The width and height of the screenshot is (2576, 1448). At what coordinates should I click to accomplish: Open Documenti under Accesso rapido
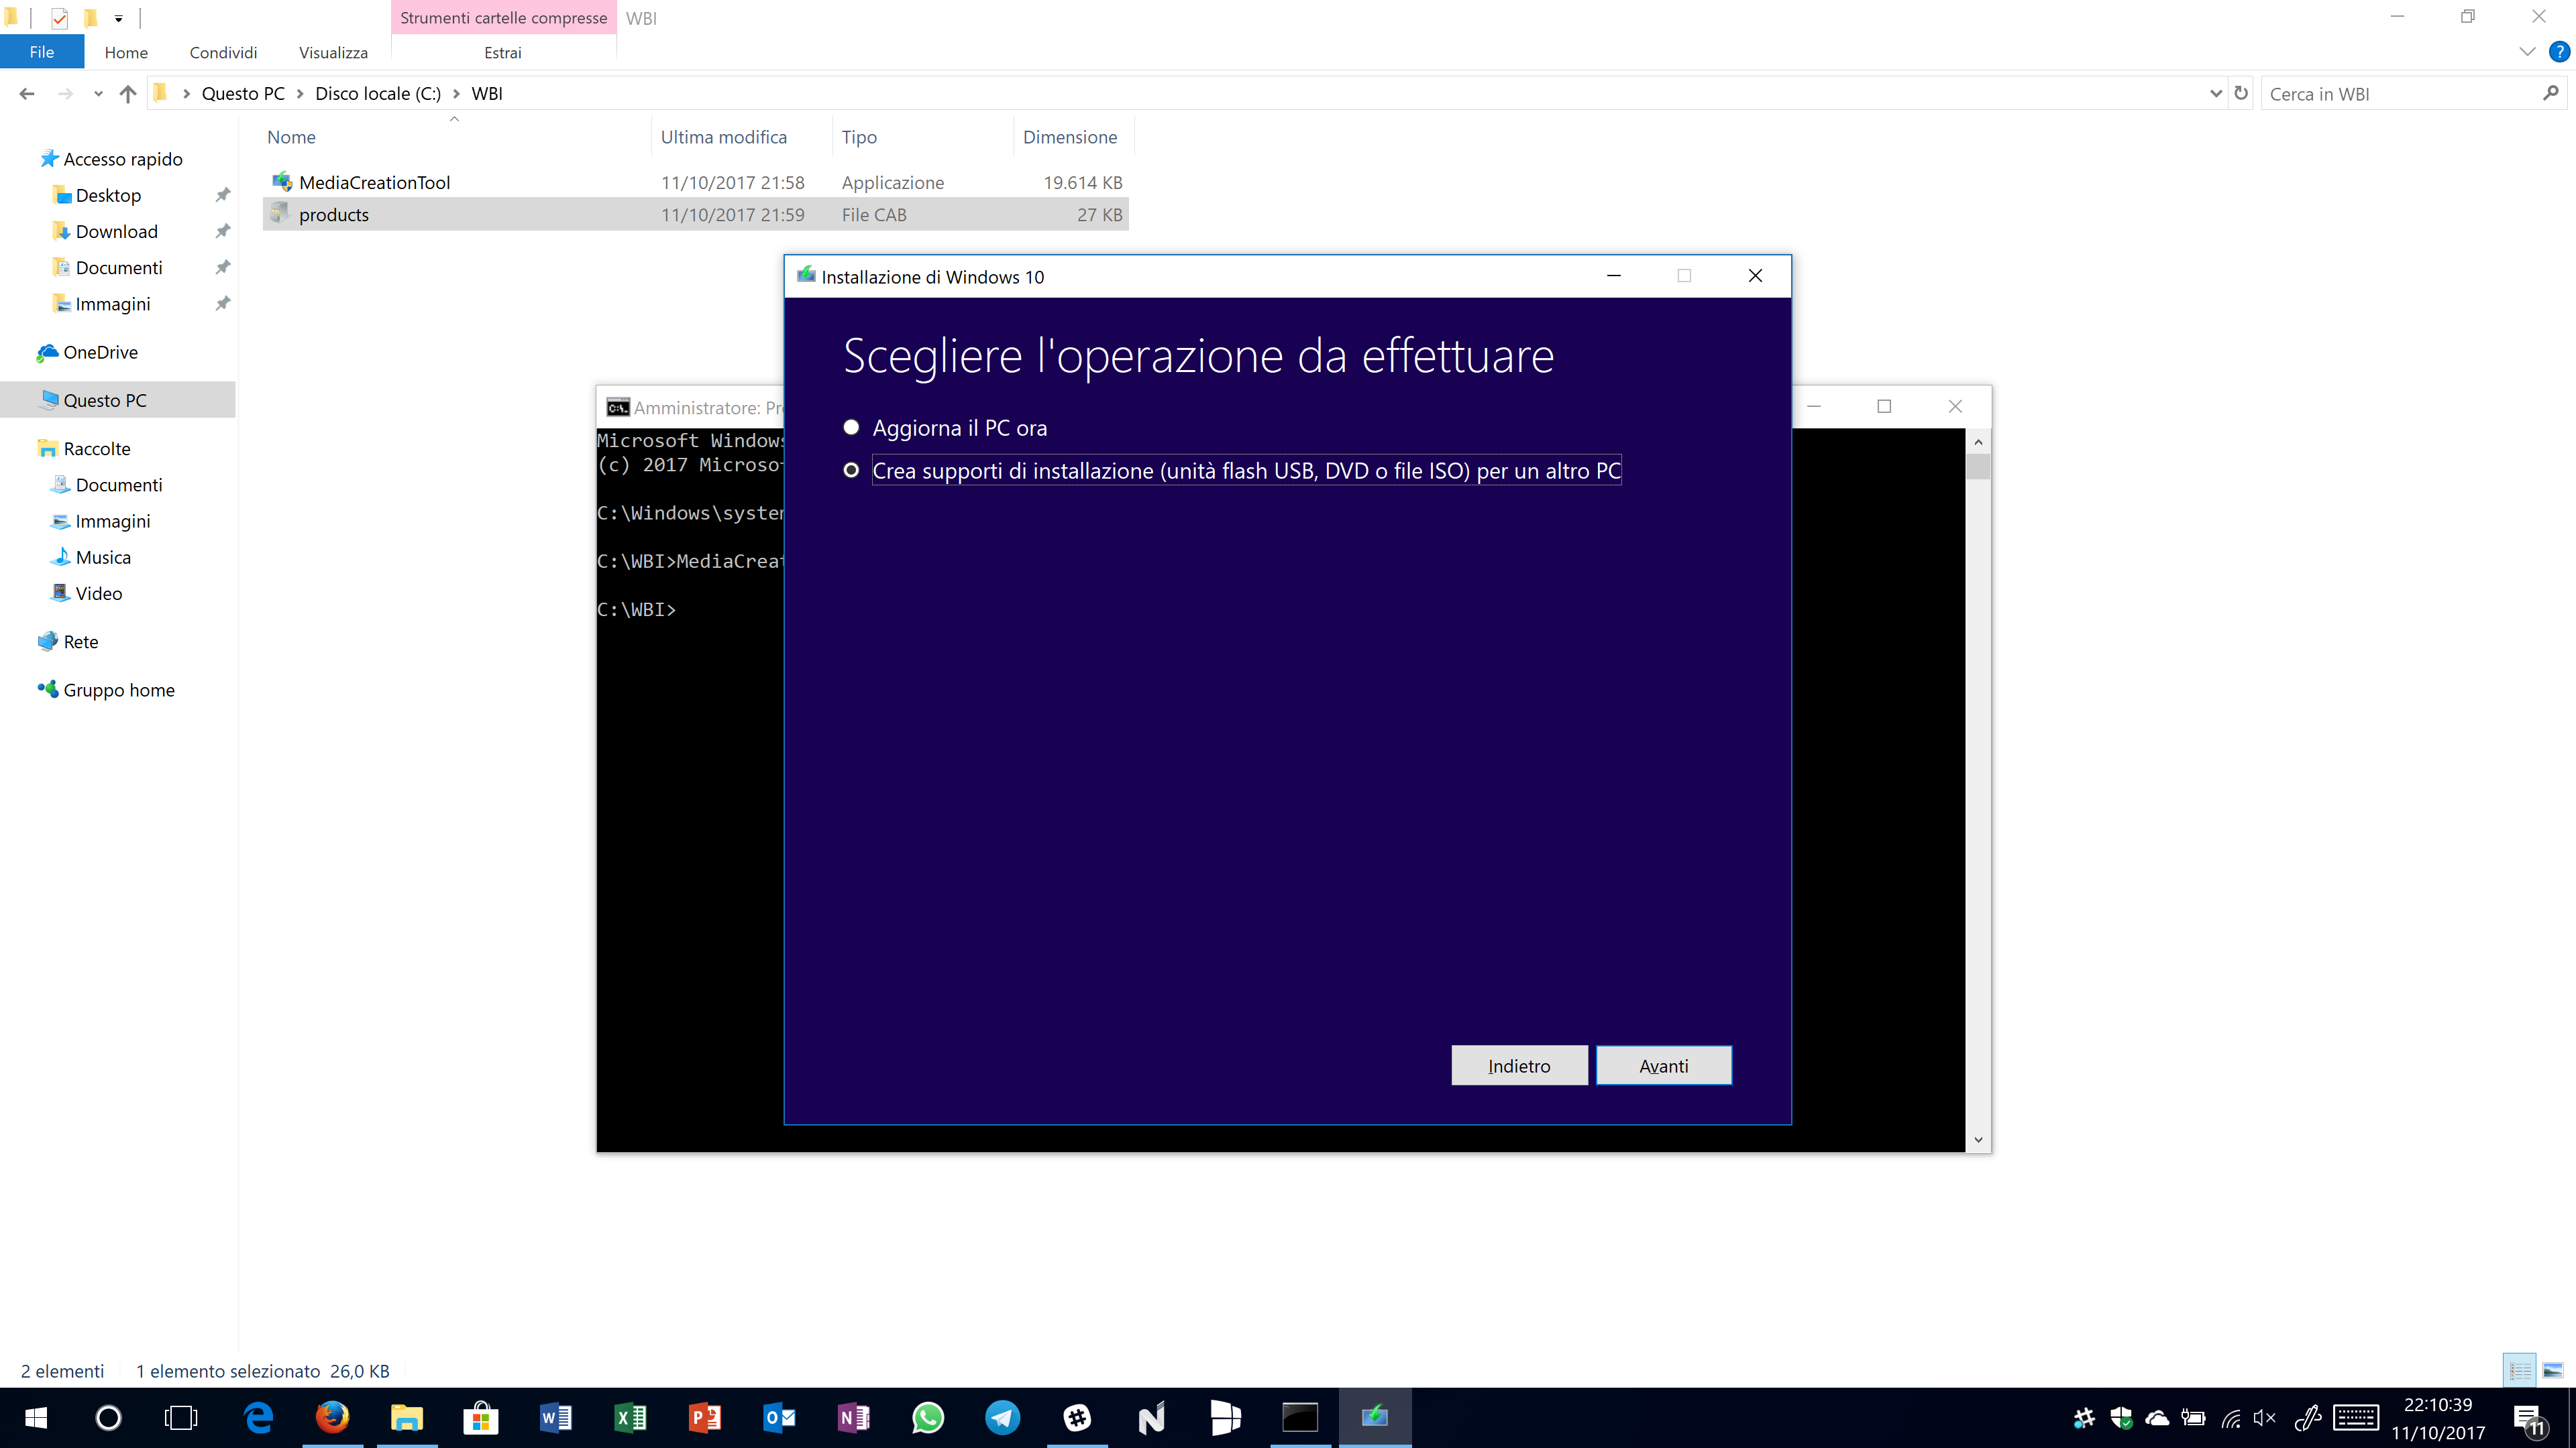tap(119, 267)
